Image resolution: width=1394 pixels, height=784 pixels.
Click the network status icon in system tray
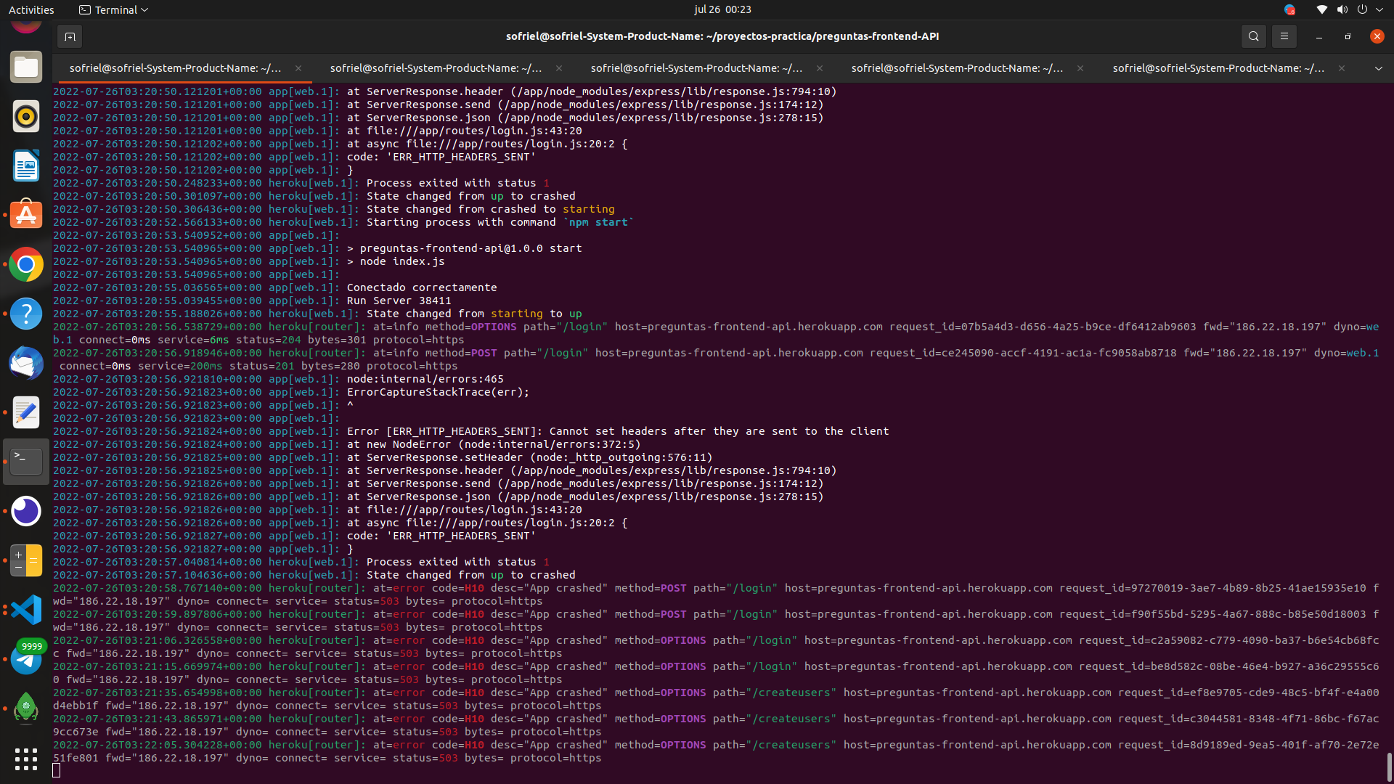(x=1321, y=9)
